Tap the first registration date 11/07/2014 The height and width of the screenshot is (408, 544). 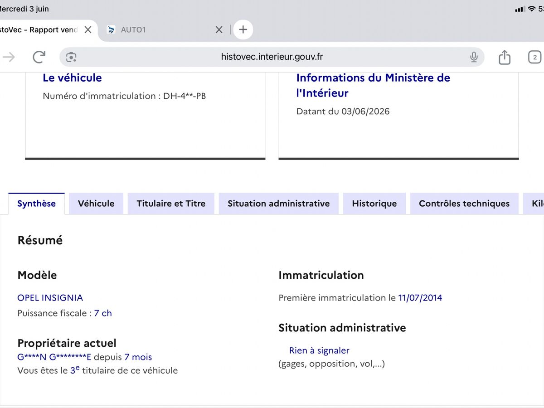coord(420,298)
